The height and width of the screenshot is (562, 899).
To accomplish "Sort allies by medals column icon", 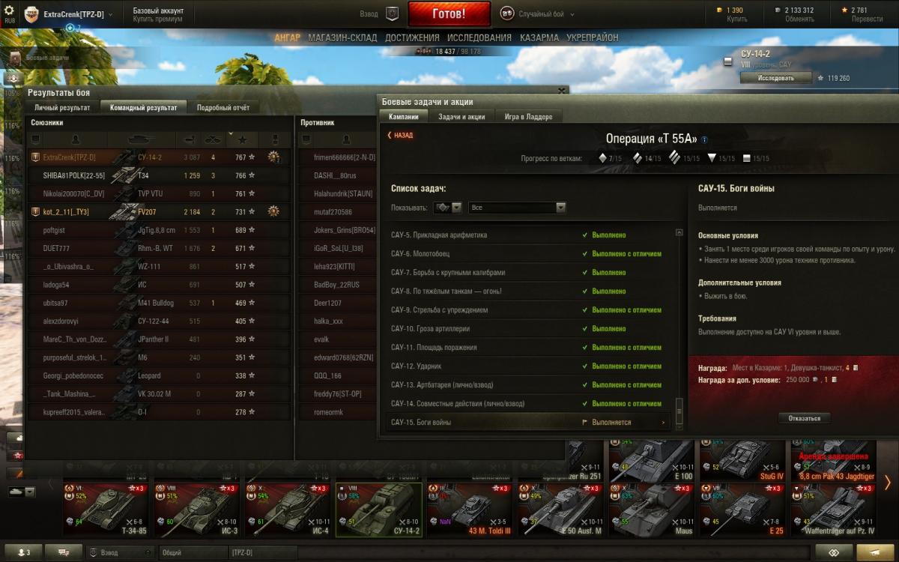I will click(274, 139).
